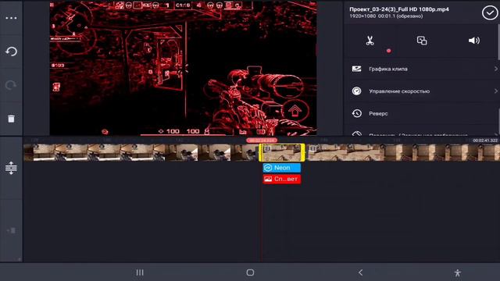Click the total duration 00:02:41.322 label
This screenshot has height=281, width=500.
click(485, 140)
